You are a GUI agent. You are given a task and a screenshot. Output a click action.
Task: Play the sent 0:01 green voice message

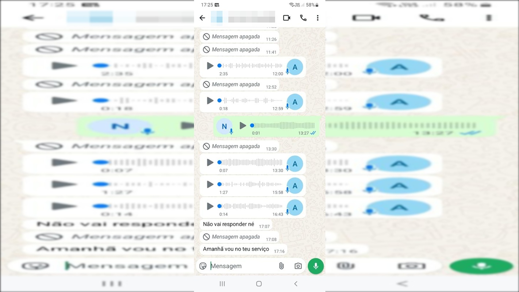point(242,126)
